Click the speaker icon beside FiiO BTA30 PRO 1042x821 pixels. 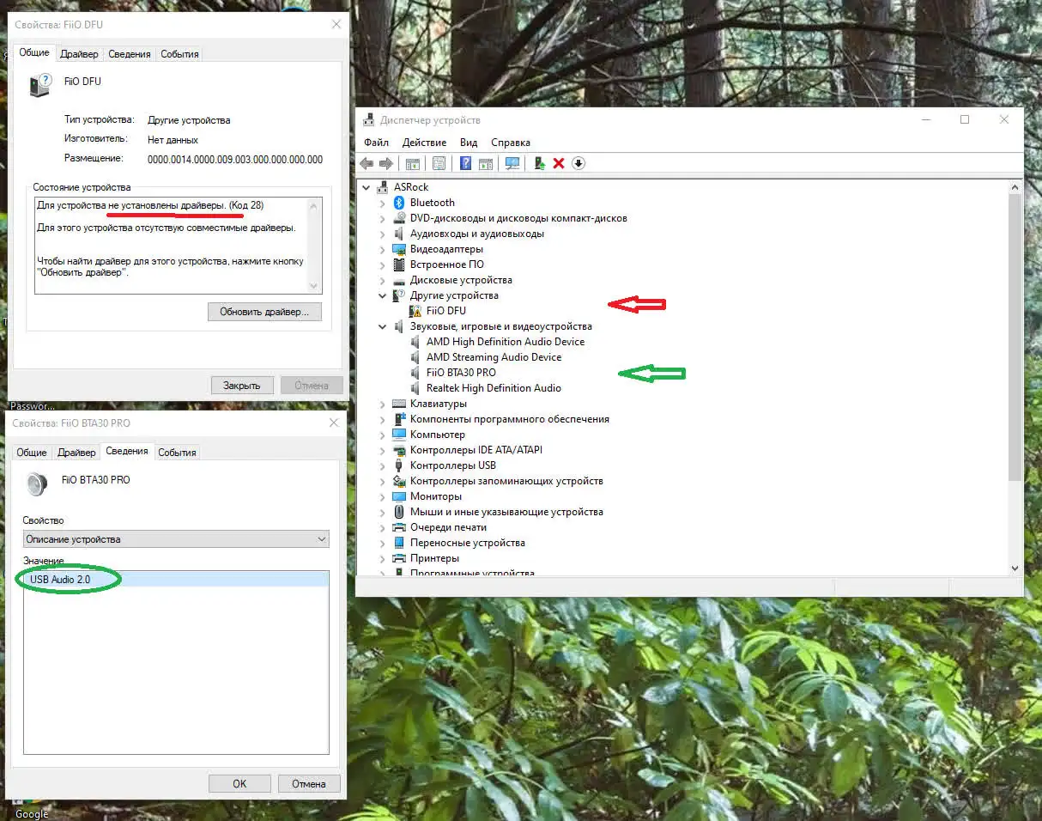415,373
